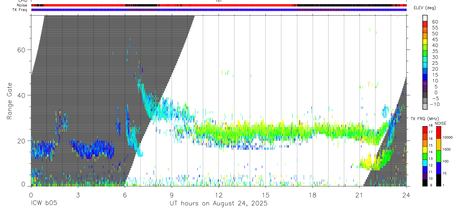The image size is (457, 211).
Task: Click the yellow segment of the ELEV colorbar
Action: [425, 42]
